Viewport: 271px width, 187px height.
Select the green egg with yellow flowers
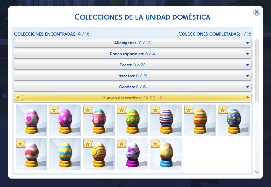pyautogui.click(x=133, y=120)
